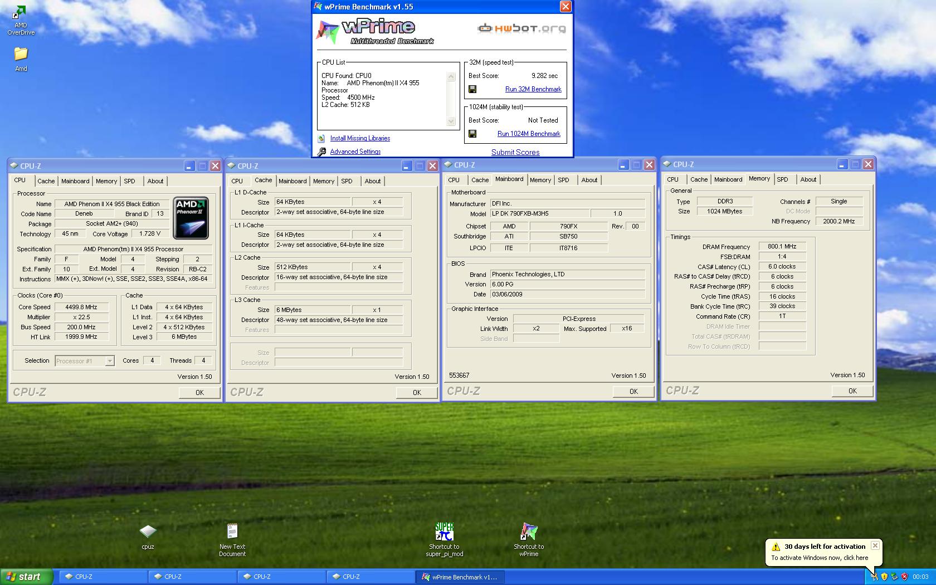This screenshot has width=936, height=585.
Task: Click OK in the CPU tab CPU-Z window
Action: pos(199,392)
